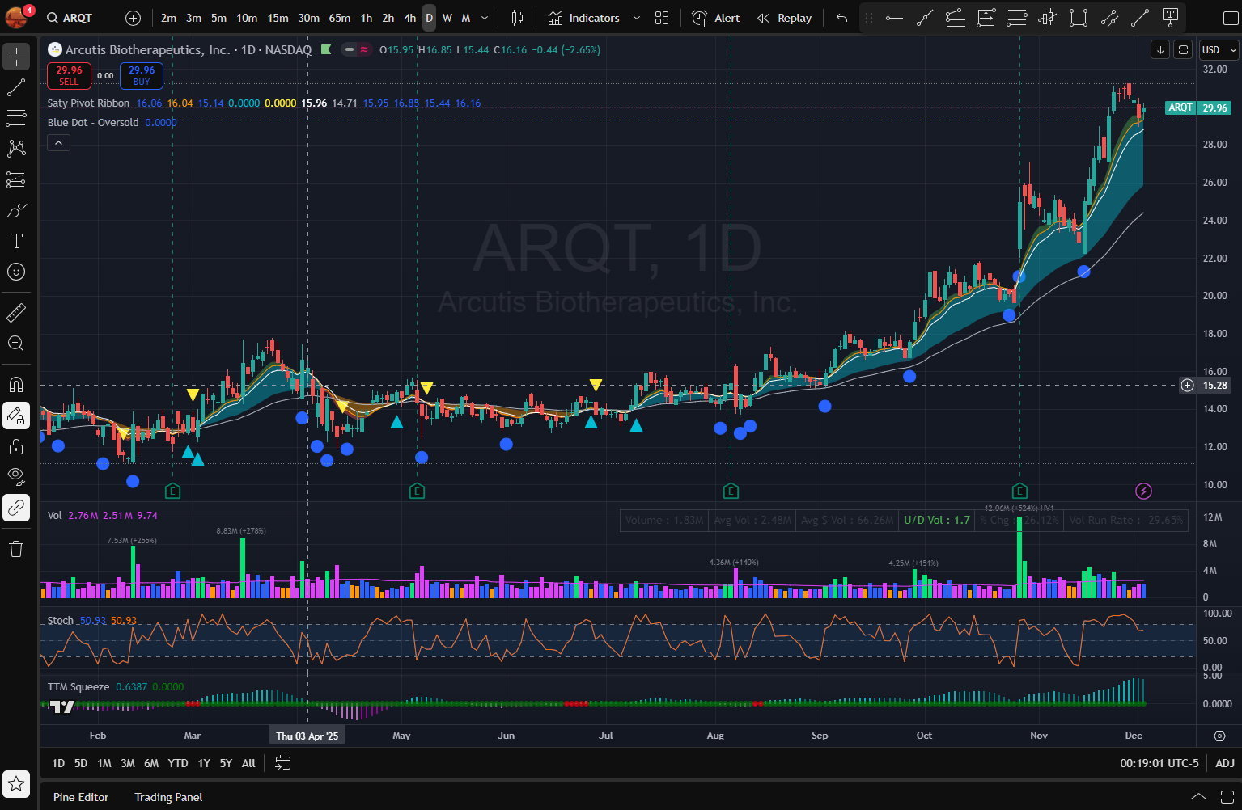
Task: Click the down-arrow button beside USD
Action: tap(1160, 50)
